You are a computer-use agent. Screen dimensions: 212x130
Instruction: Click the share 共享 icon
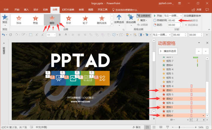coord(197,10)
